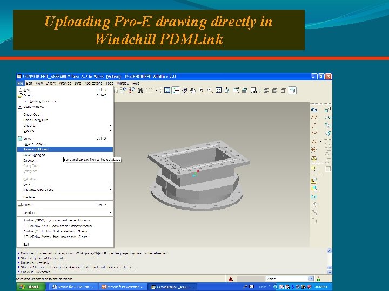Click the Saved view list icon
Image resolution: width=389 pixels, height=291 pixels.
[x=236, y=91]
